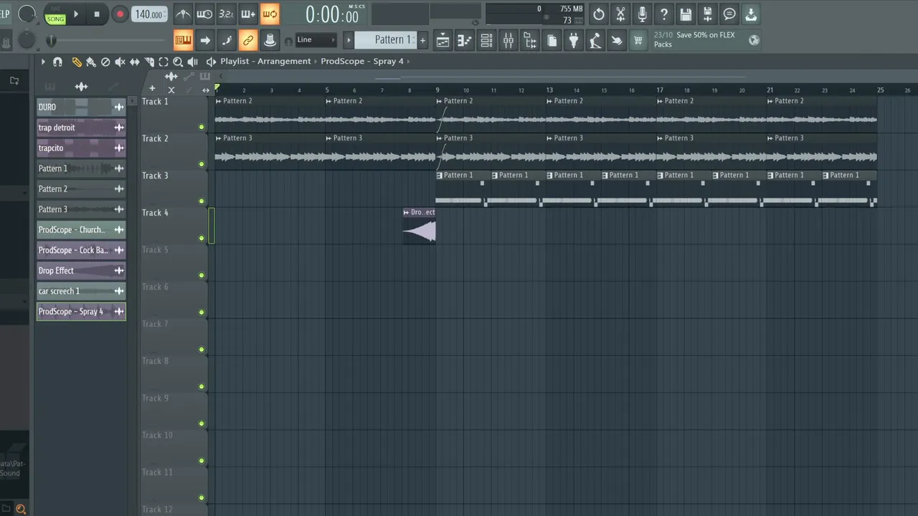Open the chat bubble icon
918x516 pixels.
[729, 14]
